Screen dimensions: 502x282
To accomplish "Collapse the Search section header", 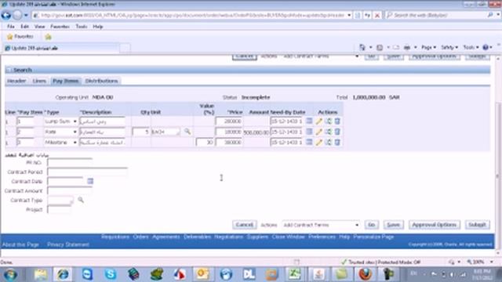I will [x=9, y=70].
